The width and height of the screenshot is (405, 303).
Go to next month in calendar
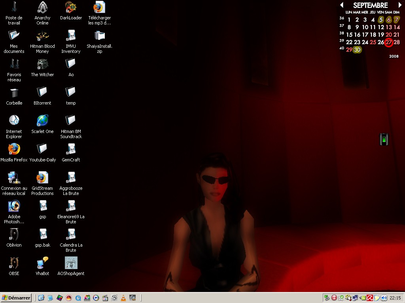click(x=400, y=5)
